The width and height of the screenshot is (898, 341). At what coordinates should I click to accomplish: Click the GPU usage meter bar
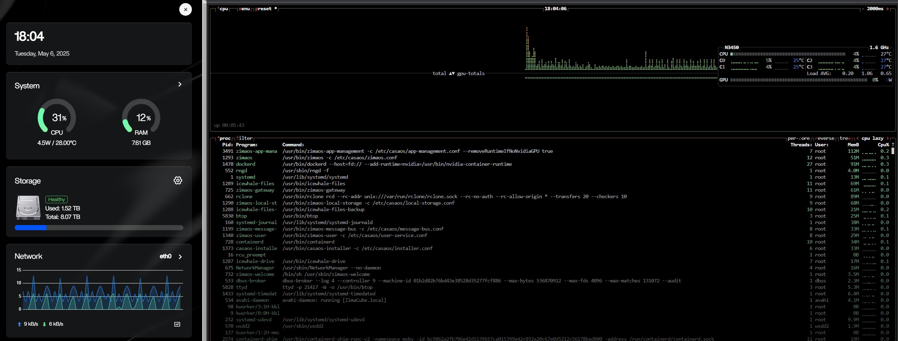(798, 80)
